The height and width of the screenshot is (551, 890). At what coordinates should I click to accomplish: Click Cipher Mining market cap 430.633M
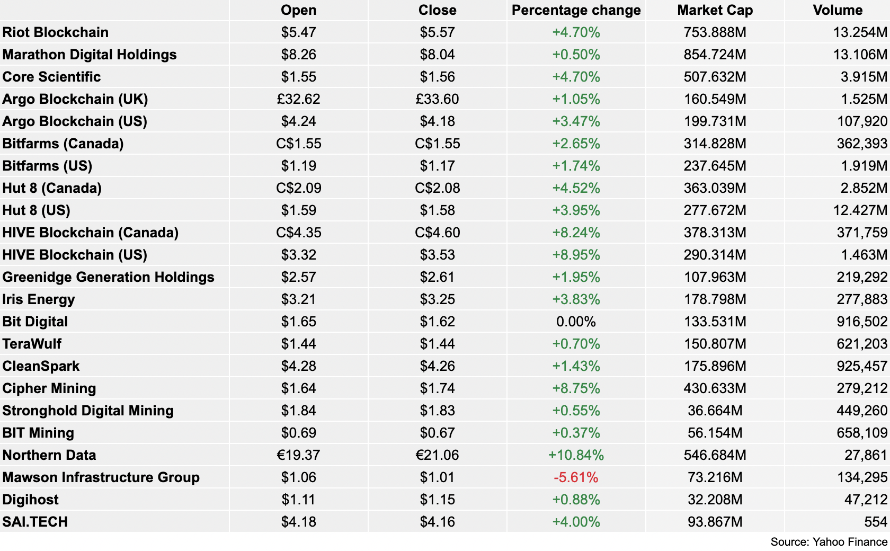tap(715, 388)
